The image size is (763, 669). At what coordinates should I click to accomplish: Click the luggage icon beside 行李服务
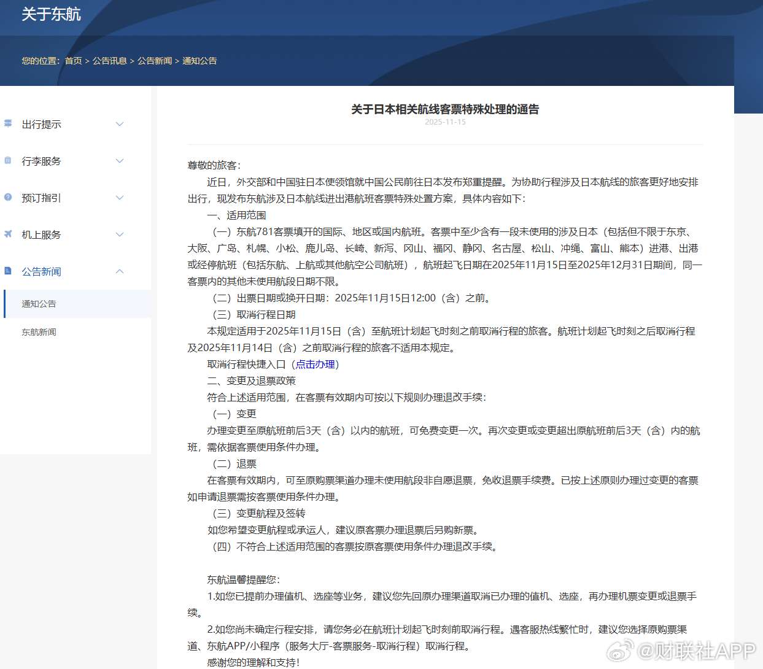[x=8, y=160]
